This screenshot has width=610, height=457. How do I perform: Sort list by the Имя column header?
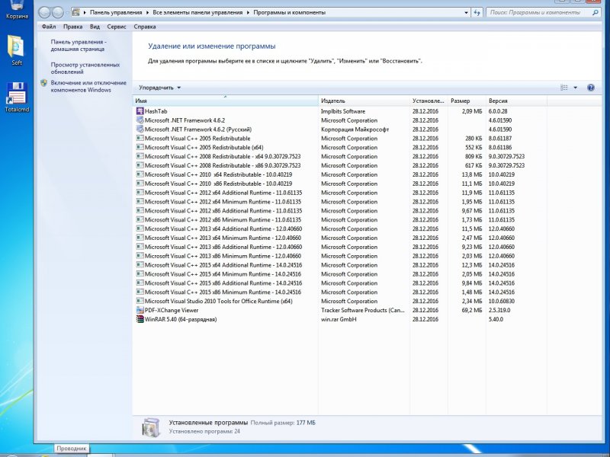[225, 101]
